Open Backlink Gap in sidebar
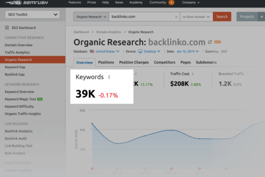 (15, 74)
